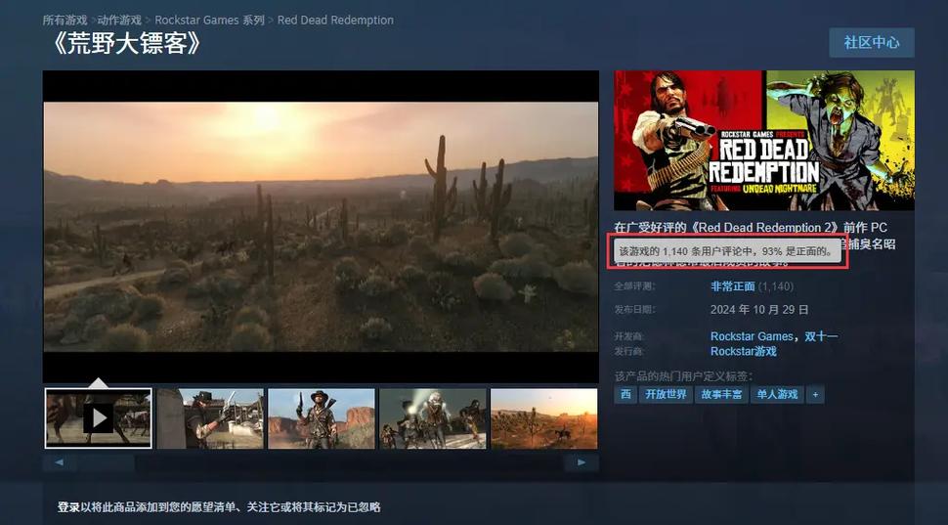Open the Rockstar Games developer link
The height and width of the screenshot is (525, 948).
(x=752, y=336)
